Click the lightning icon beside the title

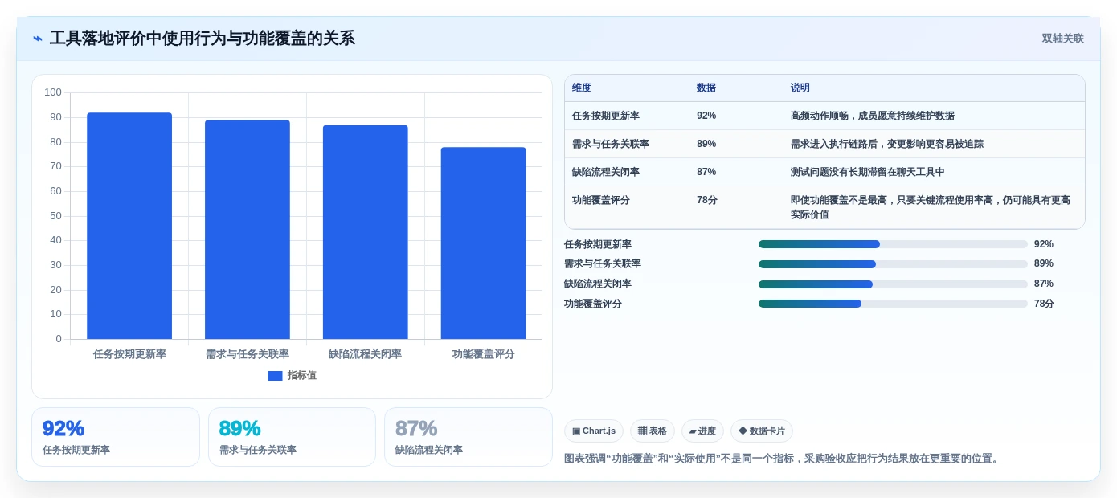(38, 39)
